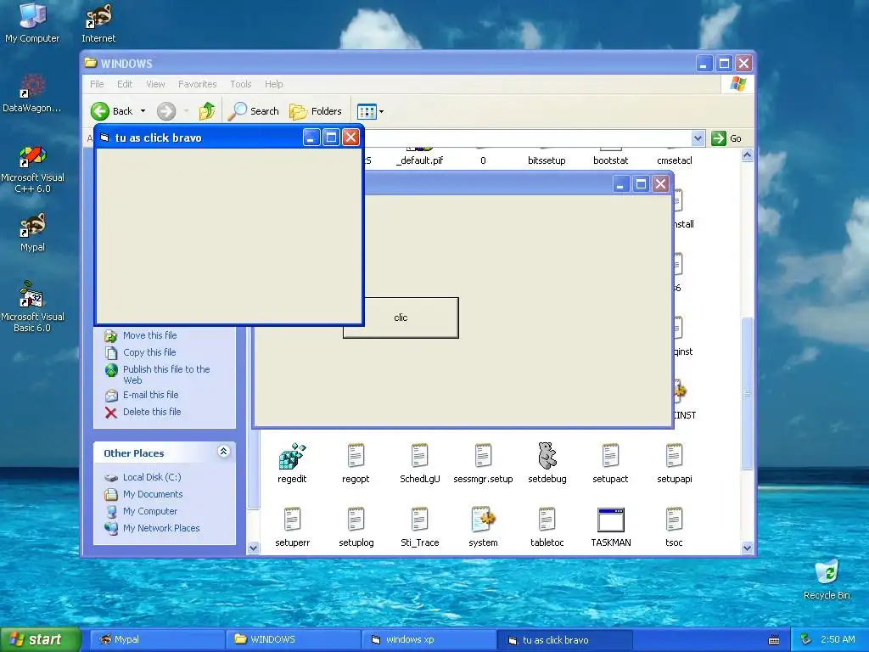Open My Documents in Other Places

pyautogui.click(x=153, y=494)
